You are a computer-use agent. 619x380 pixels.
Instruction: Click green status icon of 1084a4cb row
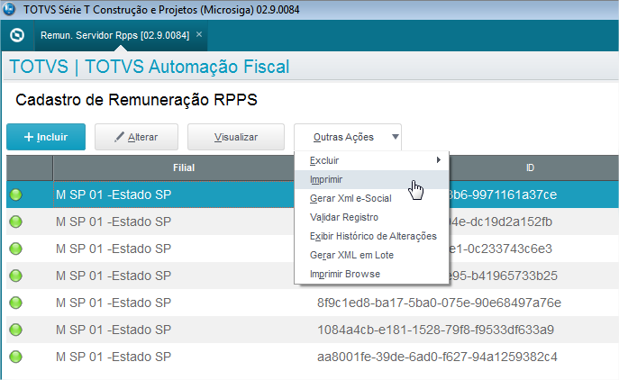(16, 330)
